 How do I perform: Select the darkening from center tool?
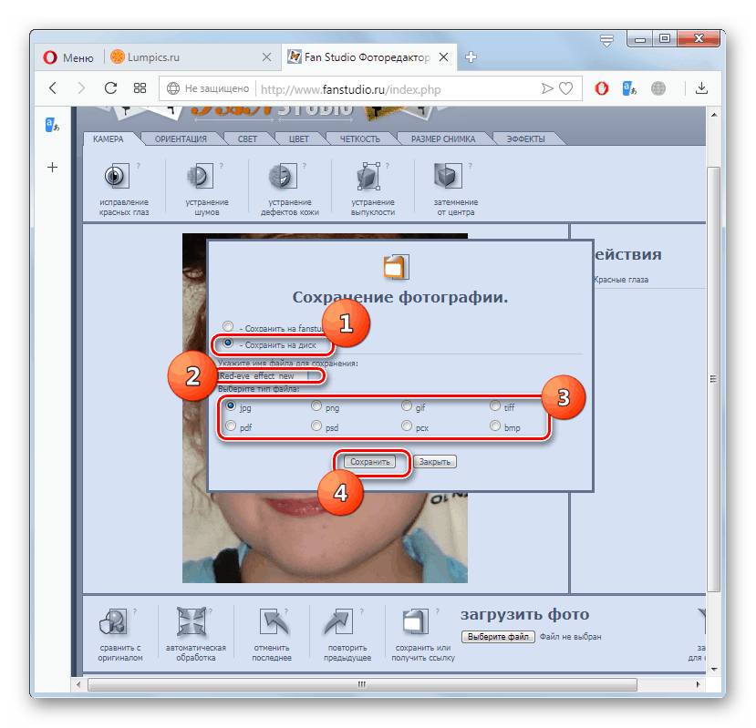point(448,177)
